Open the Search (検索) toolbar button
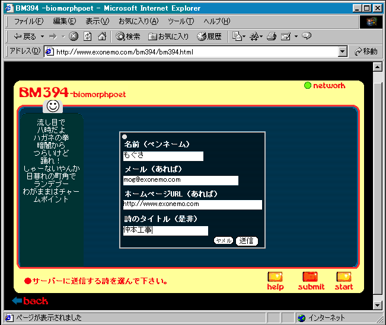386x325 pixels. 128,36
